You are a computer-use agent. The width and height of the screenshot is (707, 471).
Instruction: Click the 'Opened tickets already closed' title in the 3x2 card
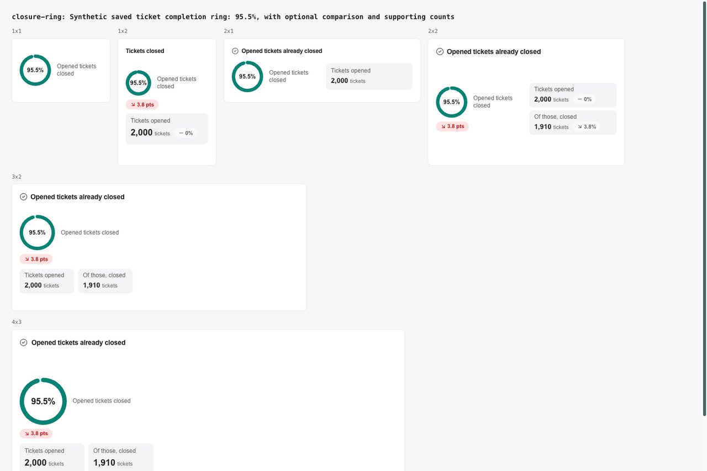click(77, 197)
